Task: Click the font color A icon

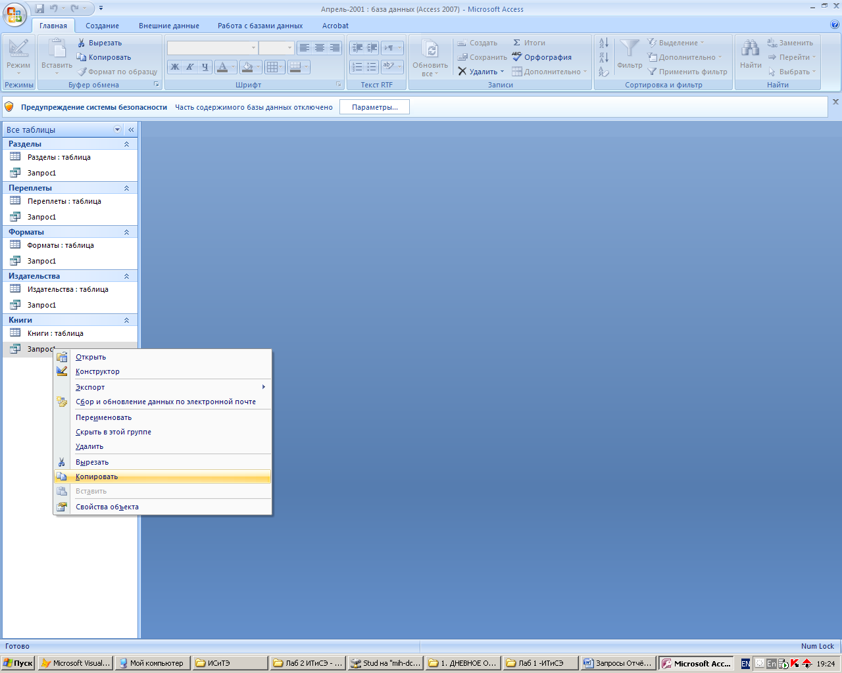Action: click(222, 66)
